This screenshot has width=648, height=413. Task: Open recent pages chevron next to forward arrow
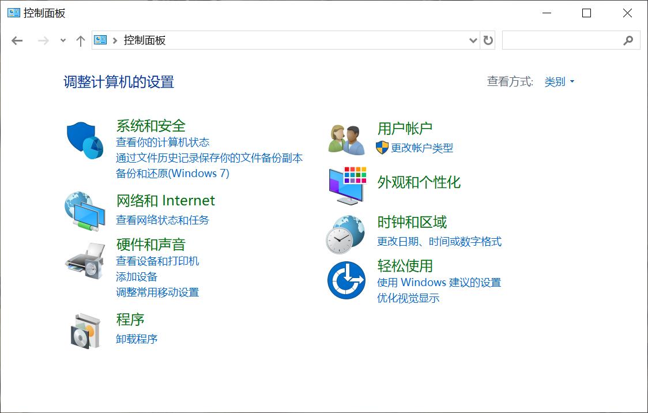[62, 40]
